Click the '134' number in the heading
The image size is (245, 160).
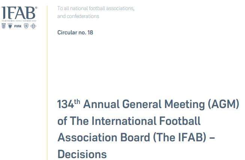[x=66, y=104]
